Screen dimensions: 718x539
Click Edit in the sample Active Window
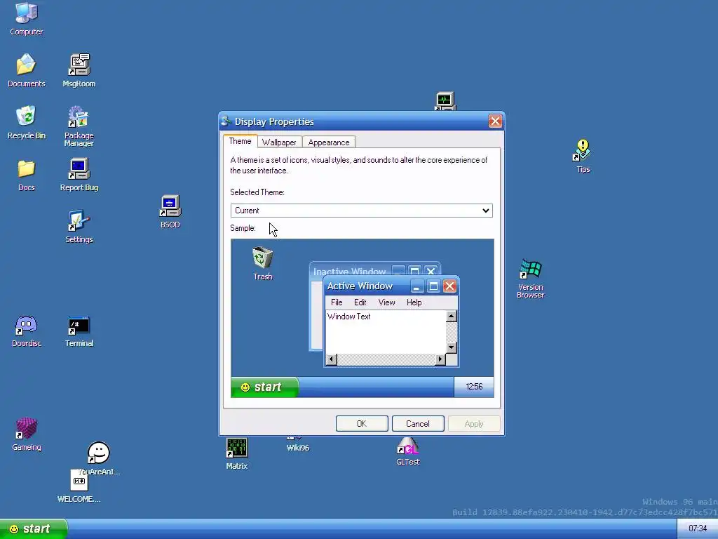tap(360, 302)
